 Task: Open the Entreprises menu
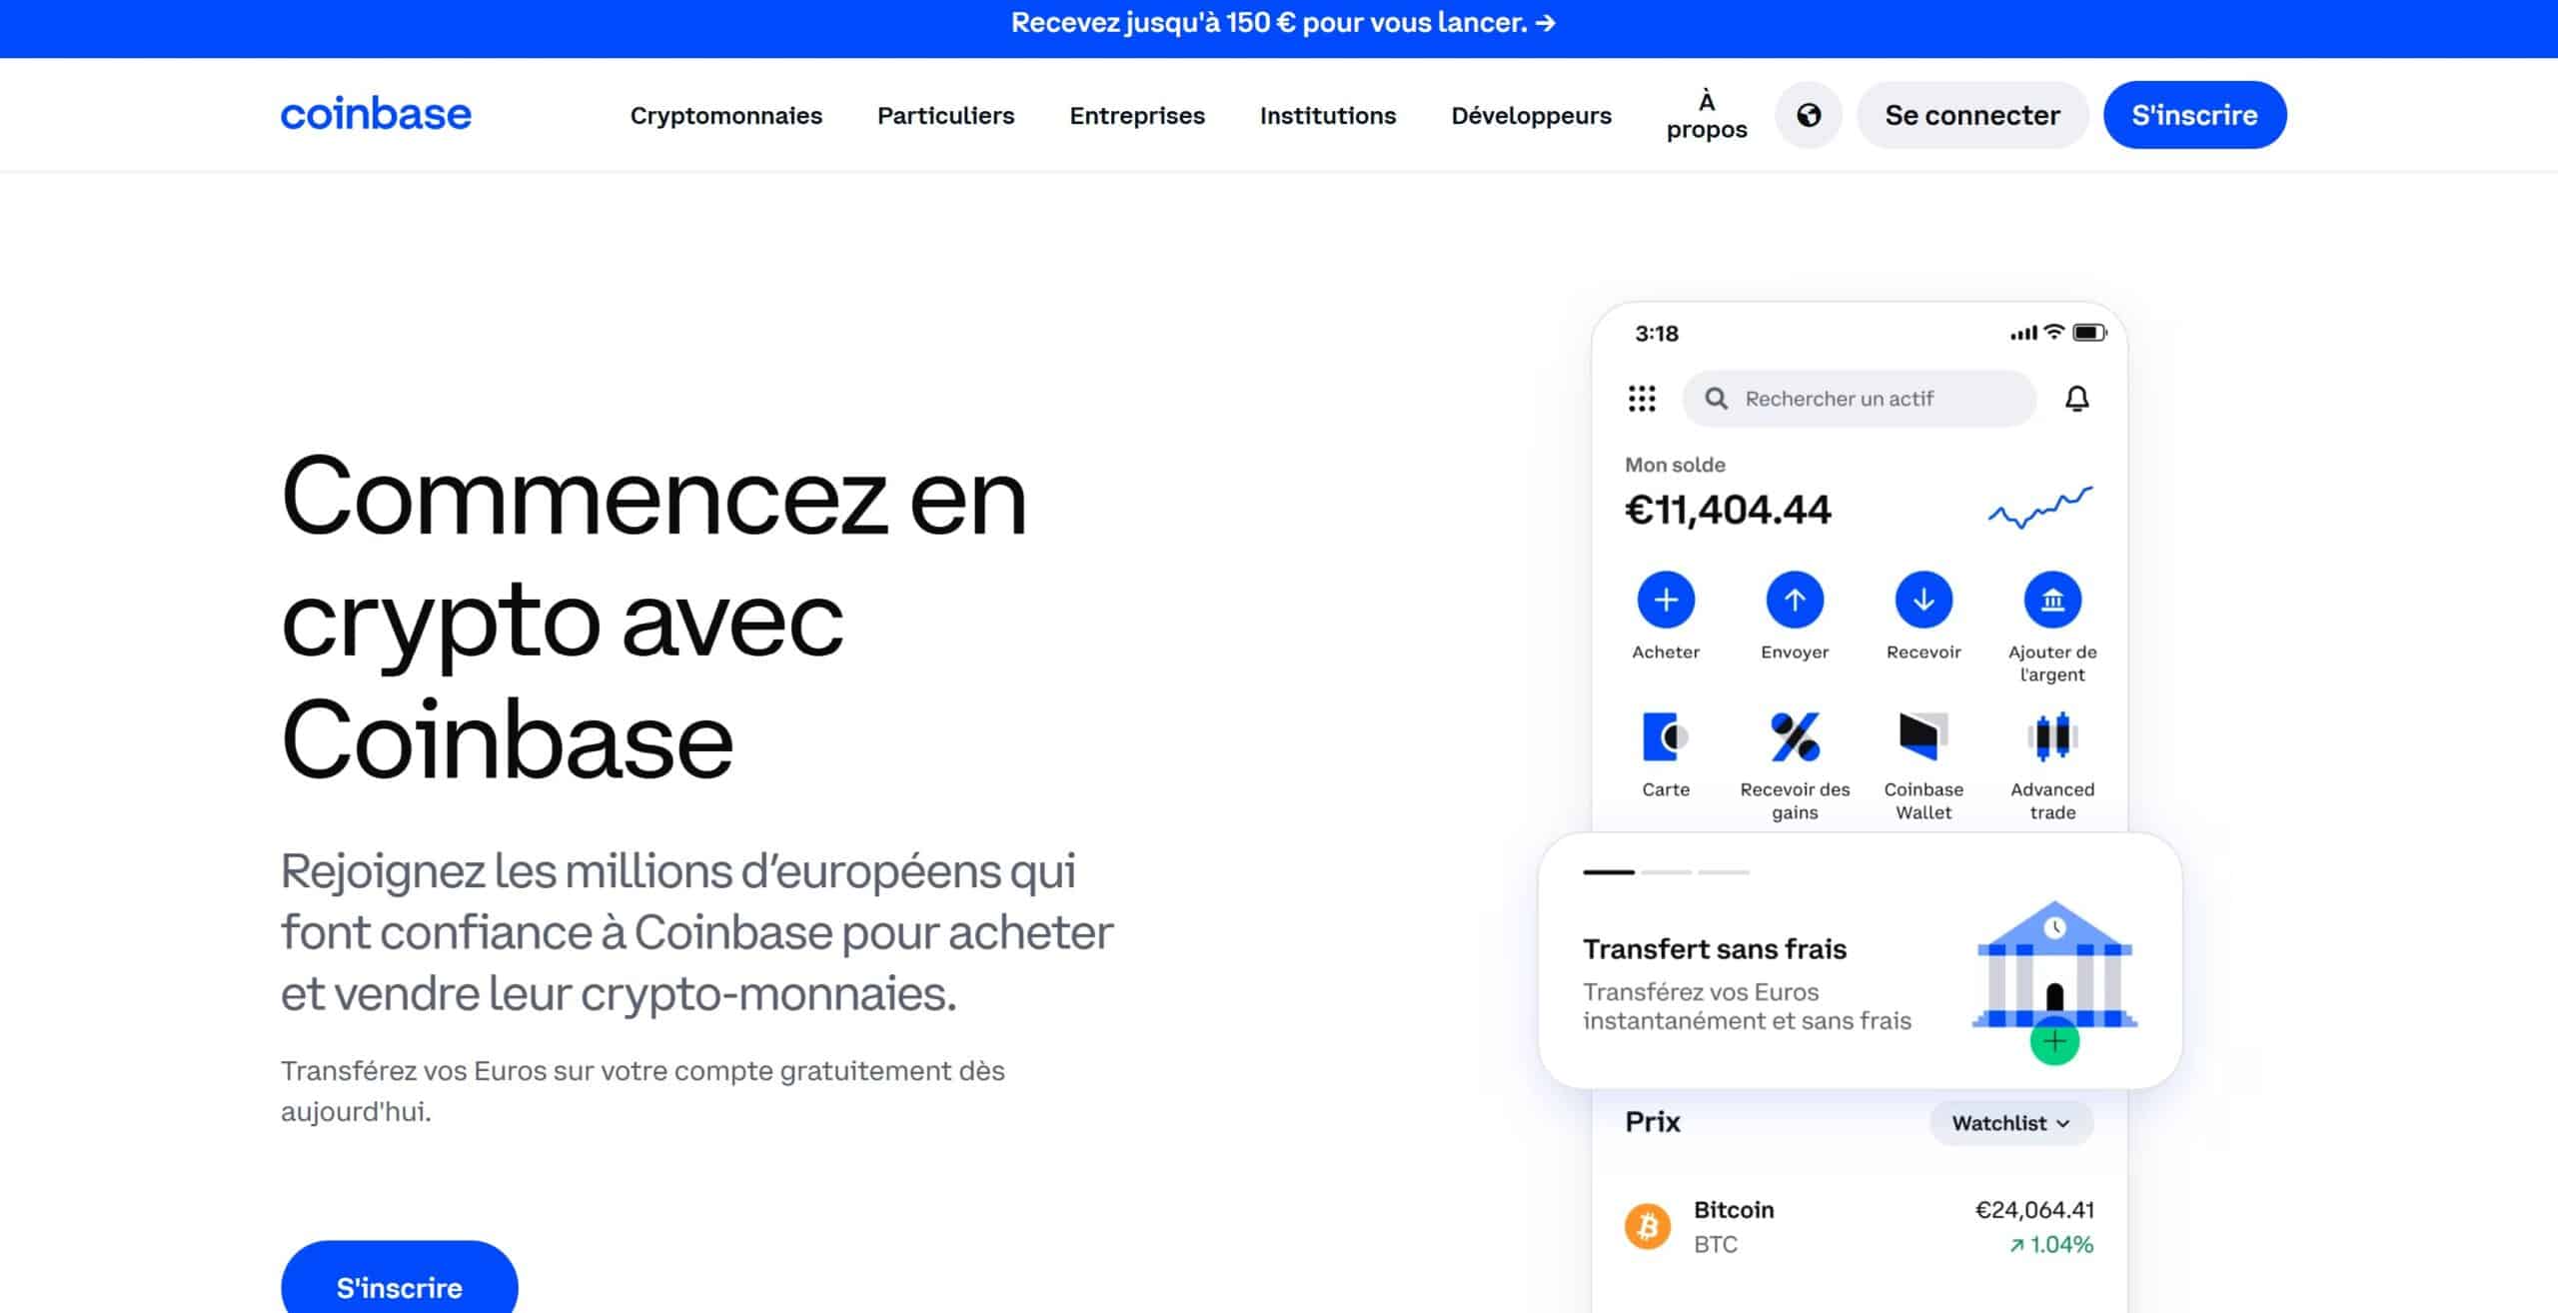(x=1137, y=115)
